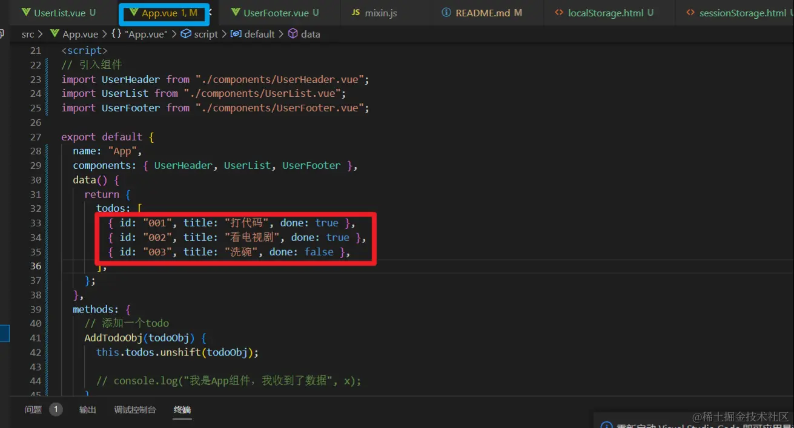Click the "methods:" property key
The image size is (794, 428).
(x=96, y=309)
